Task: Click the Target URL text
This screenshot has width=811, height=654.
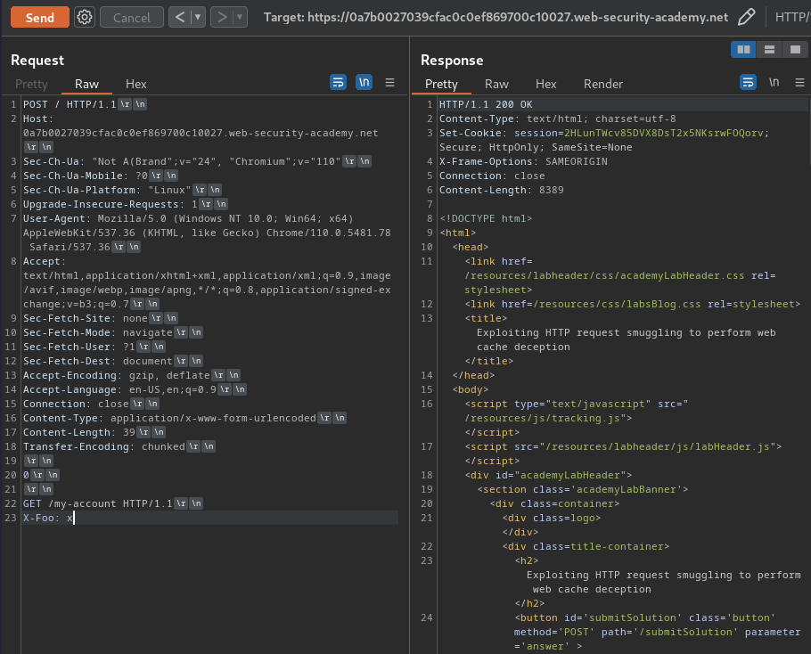Action: pos(496,17)
